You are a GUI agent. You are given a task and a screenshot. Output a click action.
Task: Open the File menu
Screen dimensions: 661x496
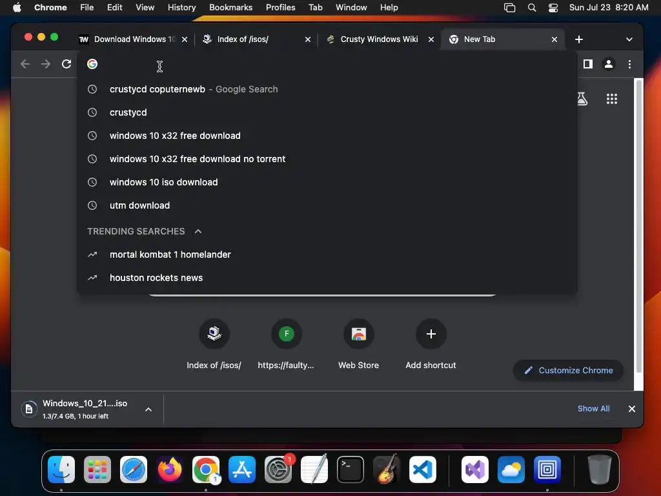point(87,8)
